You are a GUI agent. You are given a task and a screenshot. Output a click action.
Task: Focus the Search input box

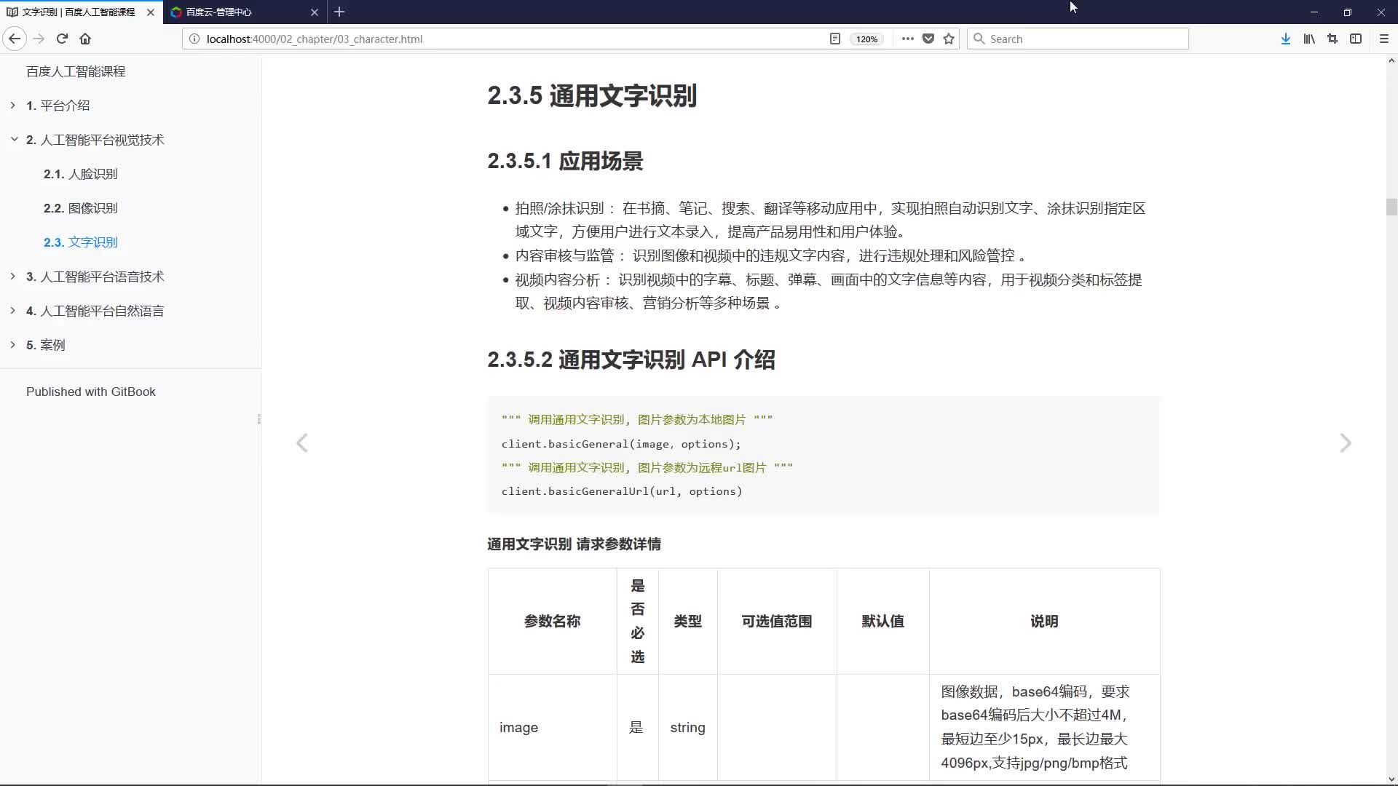[1078, 39]
